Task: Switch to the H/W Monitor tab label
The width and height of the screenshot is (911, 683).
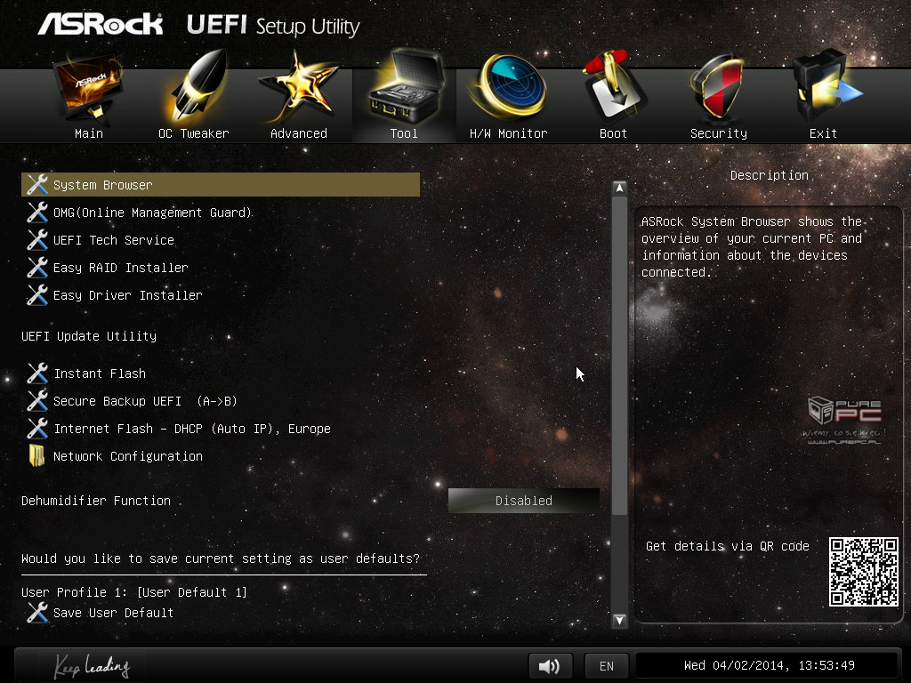Action: coord(508,133)
